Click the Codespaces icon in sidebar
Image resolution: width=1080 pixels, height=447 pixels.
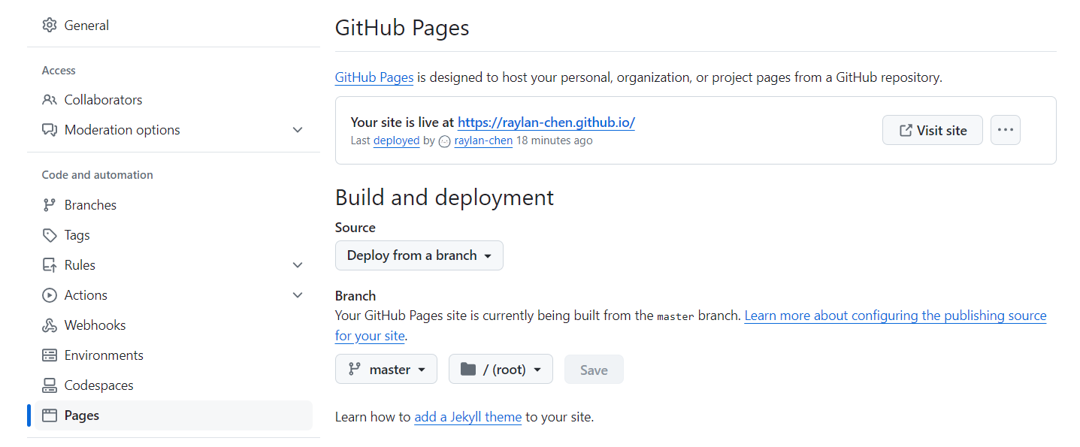pyautogui.click(x=50, y=385)
